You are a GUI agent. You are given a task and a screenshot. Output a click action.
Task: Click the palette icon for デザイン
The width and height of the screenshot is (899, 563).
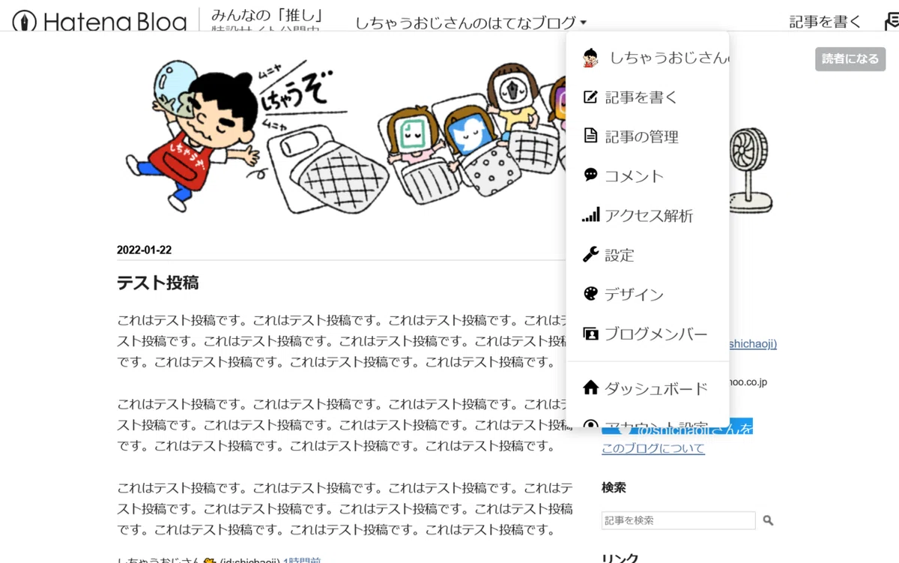[590, 294]
